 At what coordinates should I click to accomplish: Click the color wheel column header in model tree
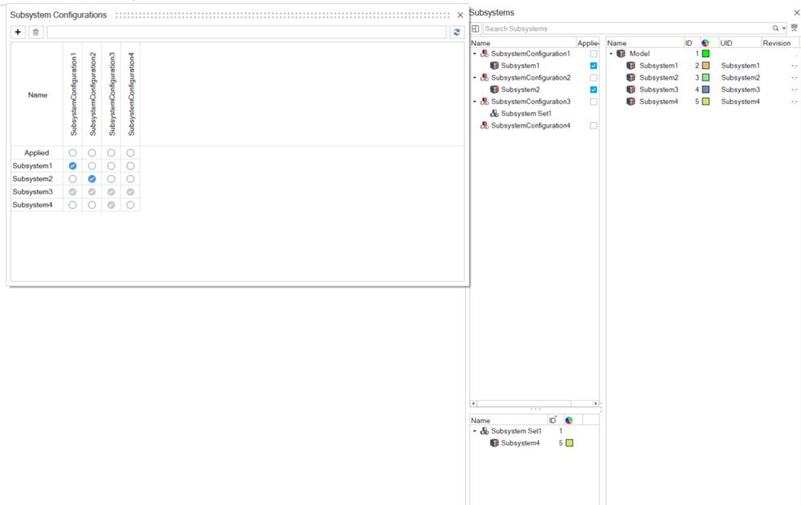[x=705, y=43]
